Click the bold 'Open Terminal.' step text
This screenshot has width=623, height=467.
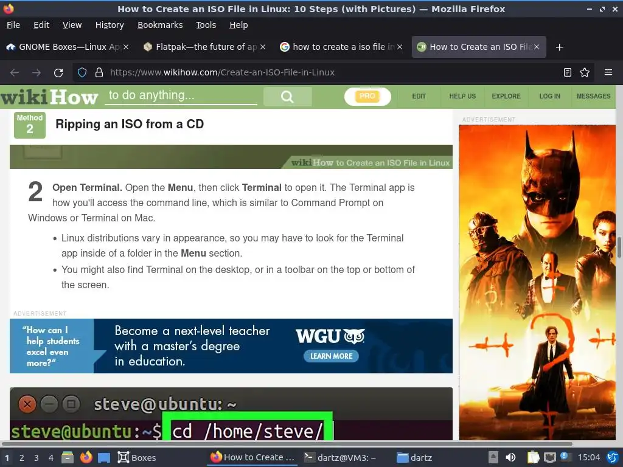click(x=87, y=188)
